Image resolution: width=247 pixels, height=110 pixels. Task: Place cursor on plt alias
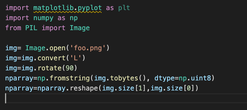[x=124, y=8]
